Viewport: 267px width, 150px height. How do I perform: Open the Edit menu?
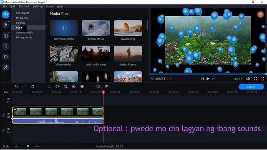[13, 6]
